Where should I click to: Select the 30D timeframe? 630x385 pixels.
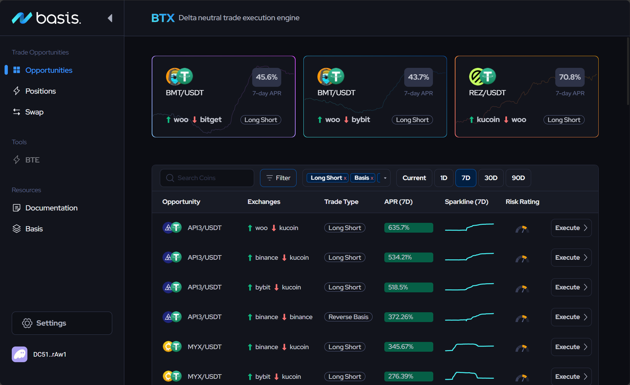click(x=491, y=178)
